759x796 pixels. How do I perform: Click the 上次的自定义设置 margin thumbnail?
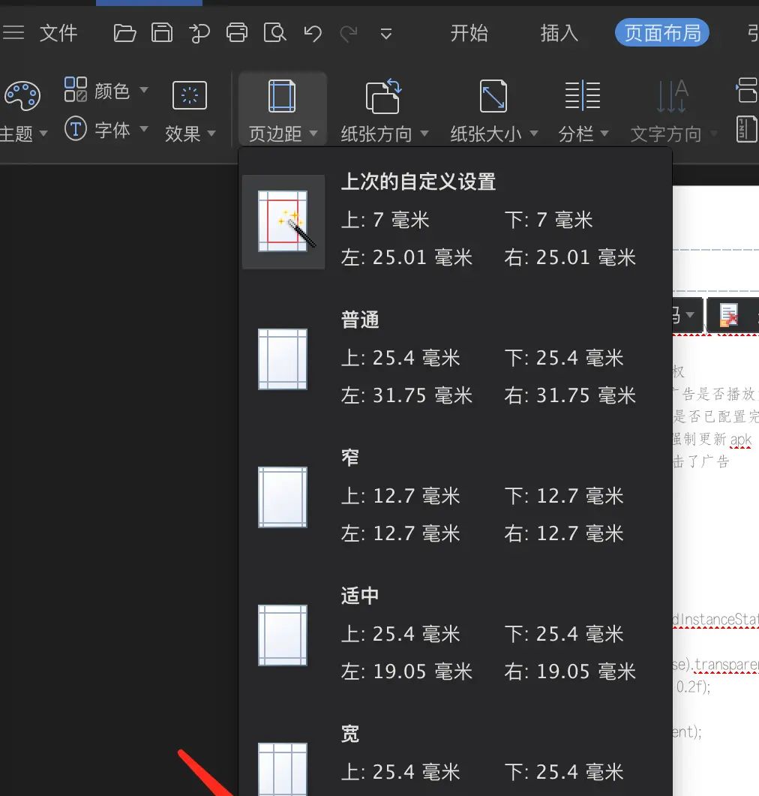283,221
